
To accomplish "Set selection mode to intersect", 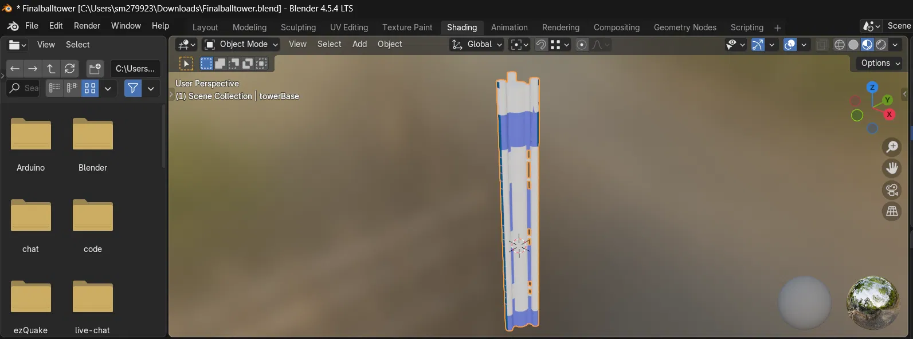I will click(261, 64).
